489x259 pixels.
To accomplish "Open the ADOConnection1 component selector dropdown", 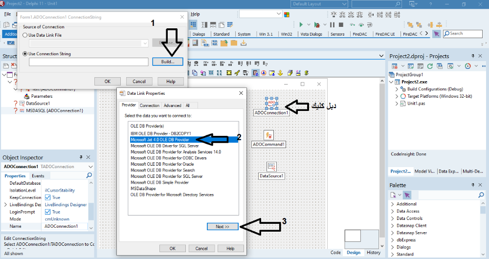I will [90, 167].
